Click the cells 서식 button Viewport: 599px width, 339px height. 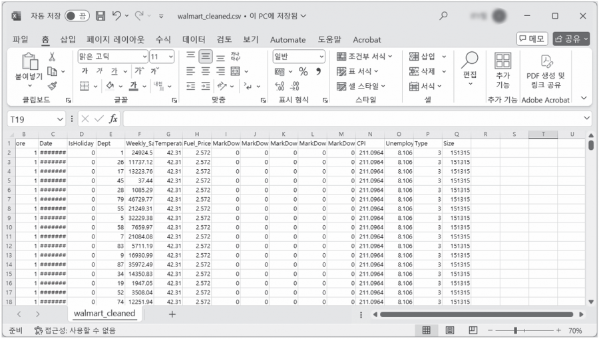tap(425, 87)
